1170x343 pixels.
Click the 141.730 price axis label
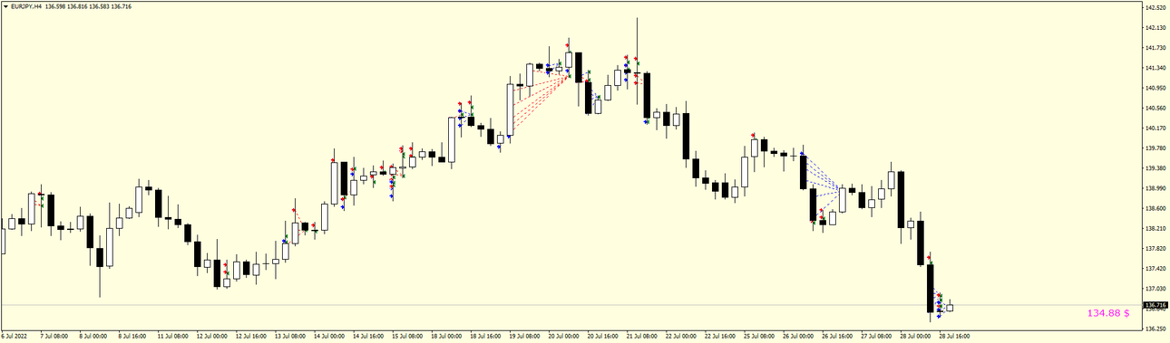1155,48
